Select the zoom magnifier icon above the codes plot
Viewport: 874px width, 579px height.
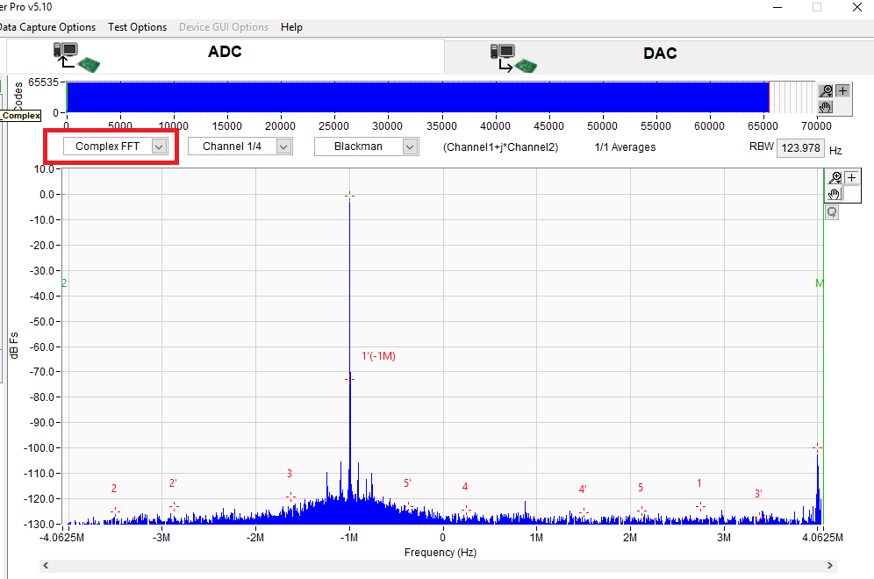tap(826, 90)
